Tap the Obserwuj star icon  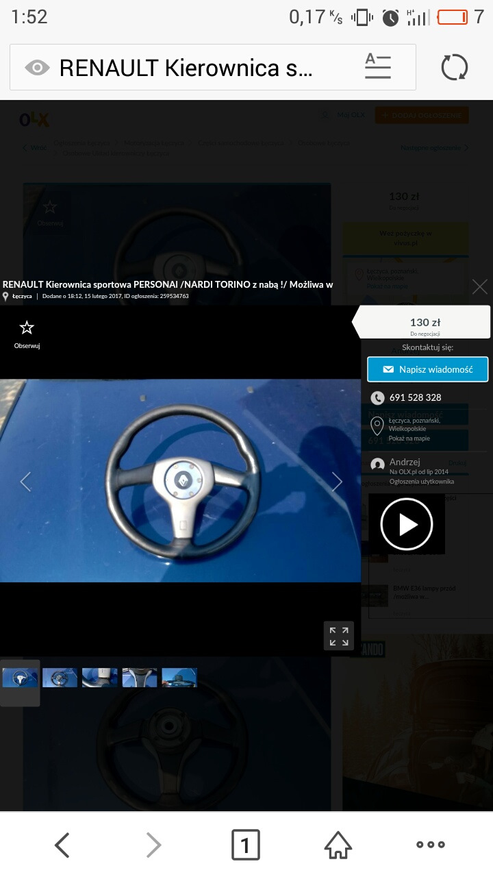pyautogui.click(x=27, y=328)
